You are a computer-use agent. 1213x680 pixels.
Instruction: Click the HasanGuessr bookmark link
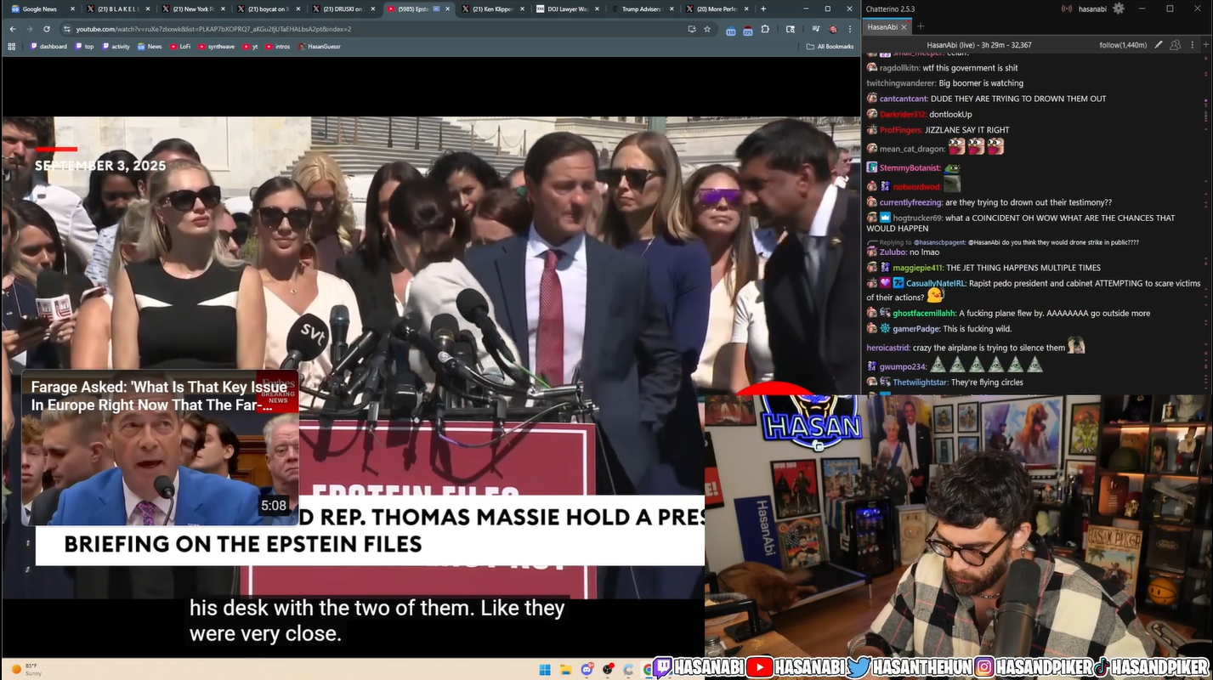[320, 47]
